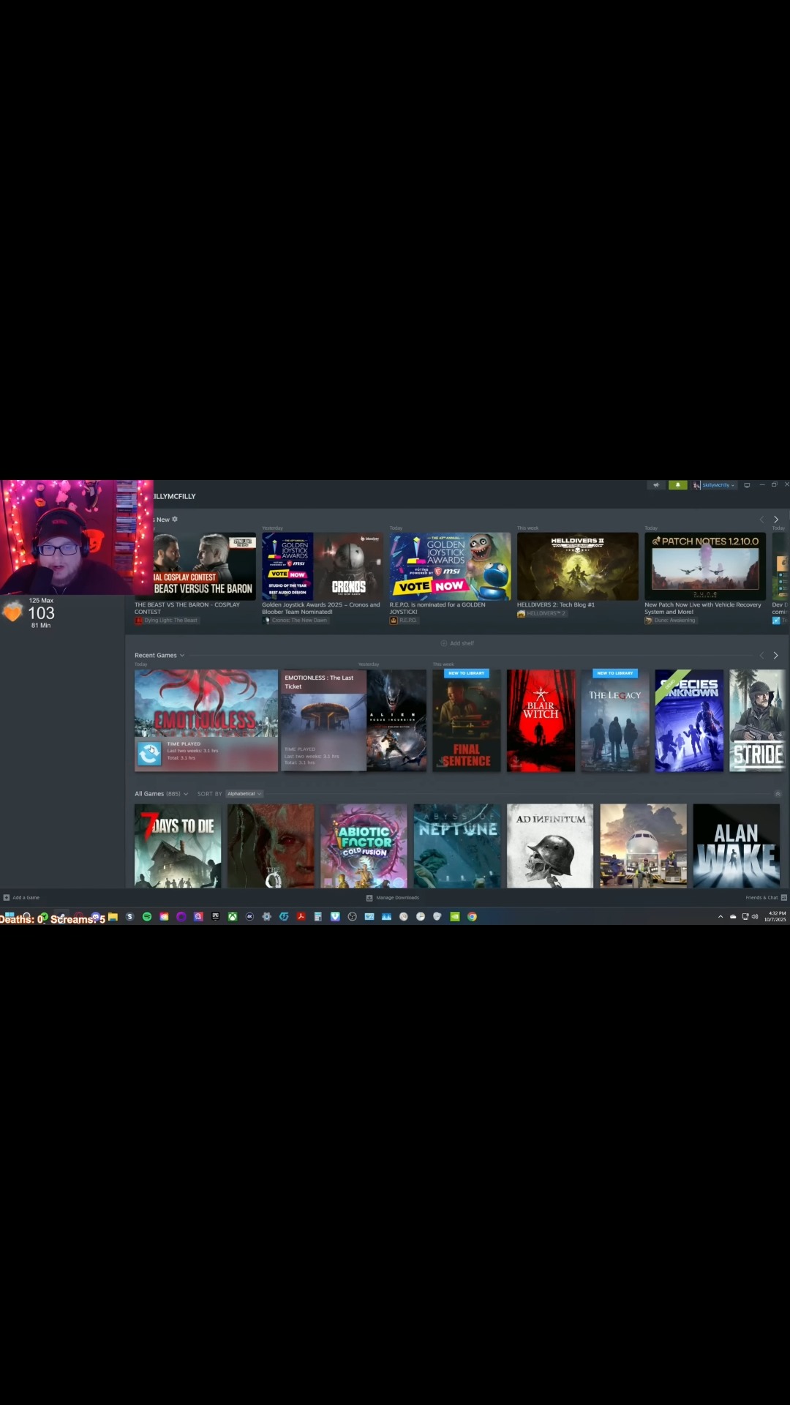The width and height of the screenshot is (790, 1405).
Task: Open Helldivers 2 Tech Blog news
Action: tap(578, 566)
